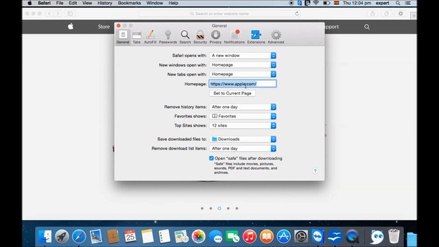Viewport: 439px width, 247px height.
Task: Open the Top Sites shows dropdown
Action: pos(243,126)
